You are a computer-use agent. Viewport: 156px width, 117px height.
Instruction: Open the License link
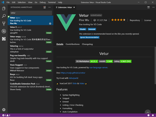(x=148, y=20)
